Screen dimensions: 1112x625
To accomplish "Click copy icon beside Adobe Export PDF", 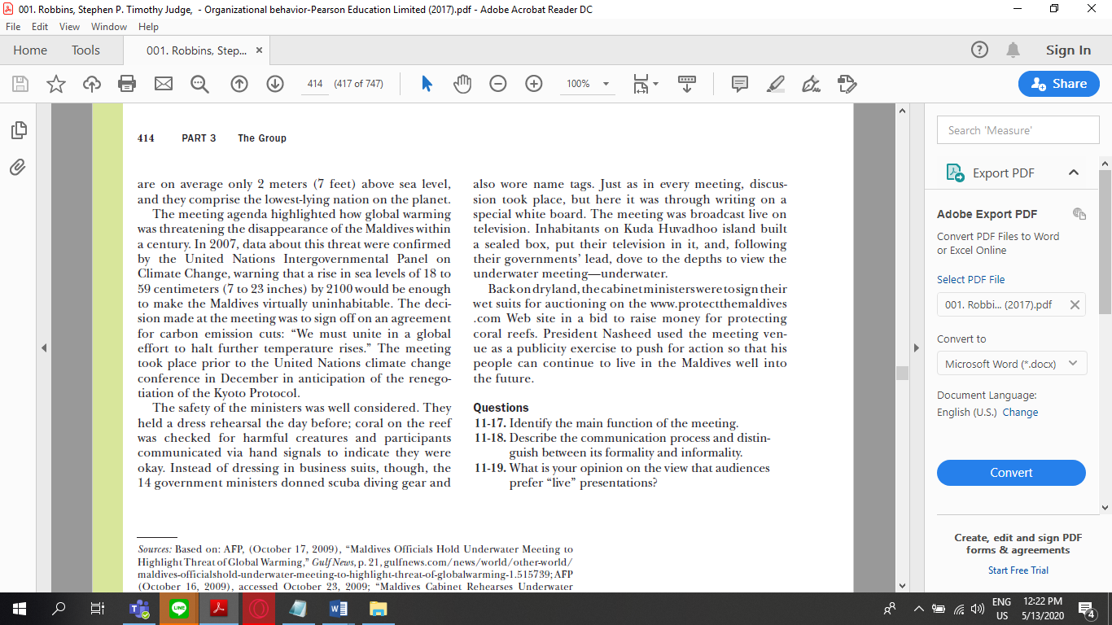I will pos(1079,214).
